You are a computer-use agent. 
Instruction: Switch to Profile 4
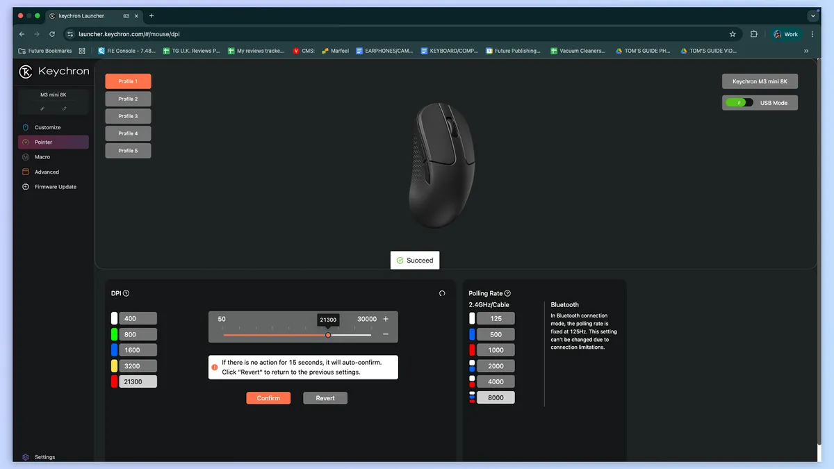(128, 133)
